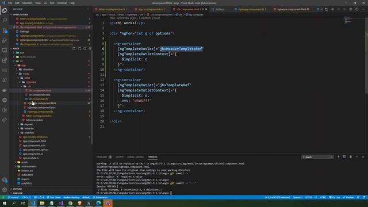Open File Explorer from the taskbar
368x207 pixels.
pyautogui.click(x=42, y=203)
